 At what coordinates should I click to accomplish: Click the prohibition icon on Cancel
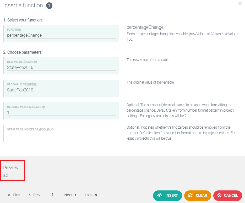[x=219, y=195]
